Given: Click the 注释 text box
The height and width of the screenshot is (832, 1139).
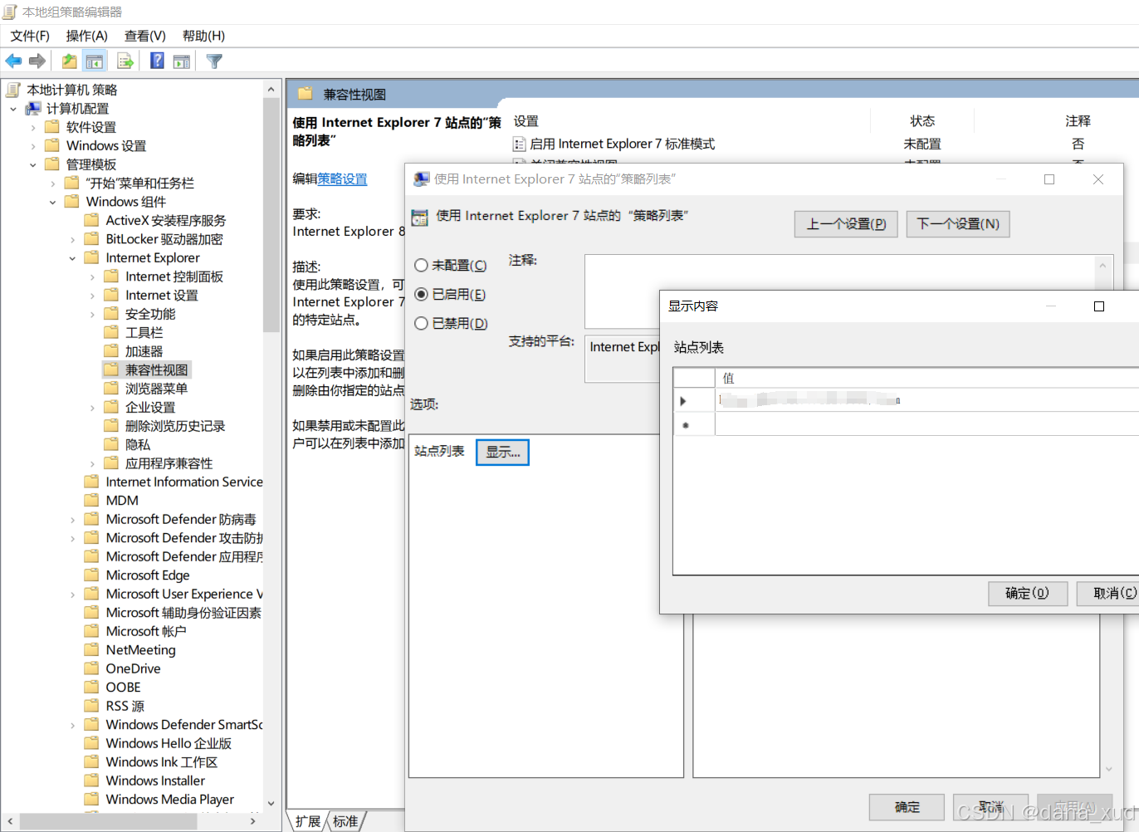Looking at the screenshot, I should [840, 291].
